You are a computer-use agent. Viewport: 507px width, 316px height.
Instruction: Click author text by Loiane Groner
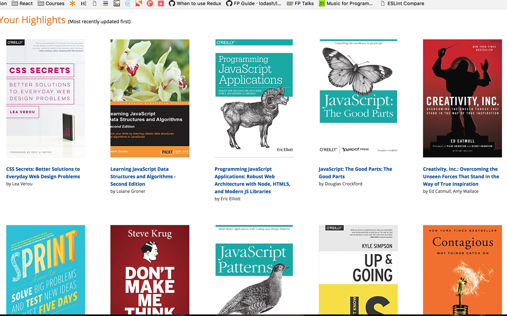pyautogui.click(x=128, y=192)
